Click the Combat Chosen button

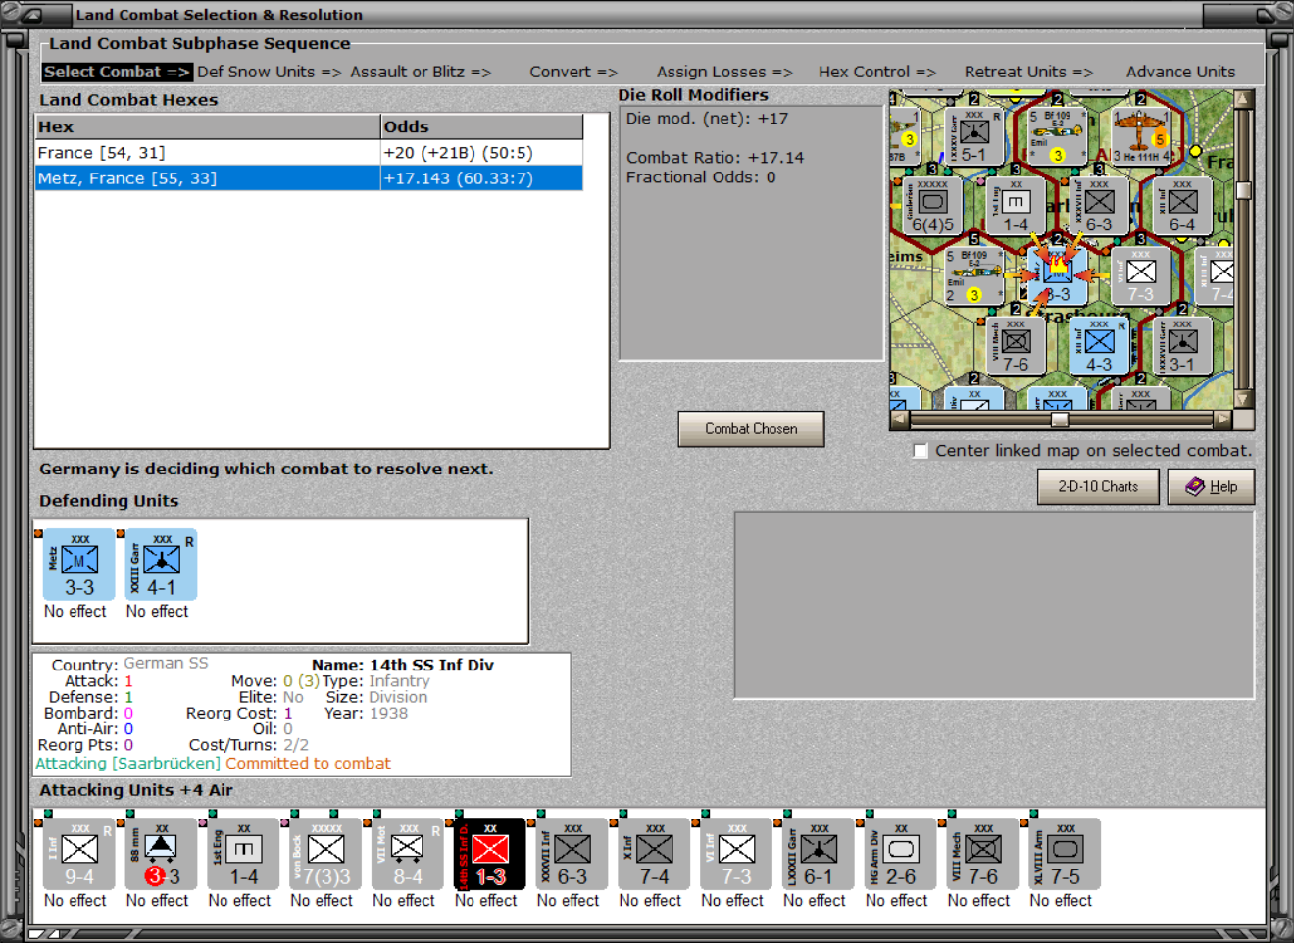pos(751,429)
